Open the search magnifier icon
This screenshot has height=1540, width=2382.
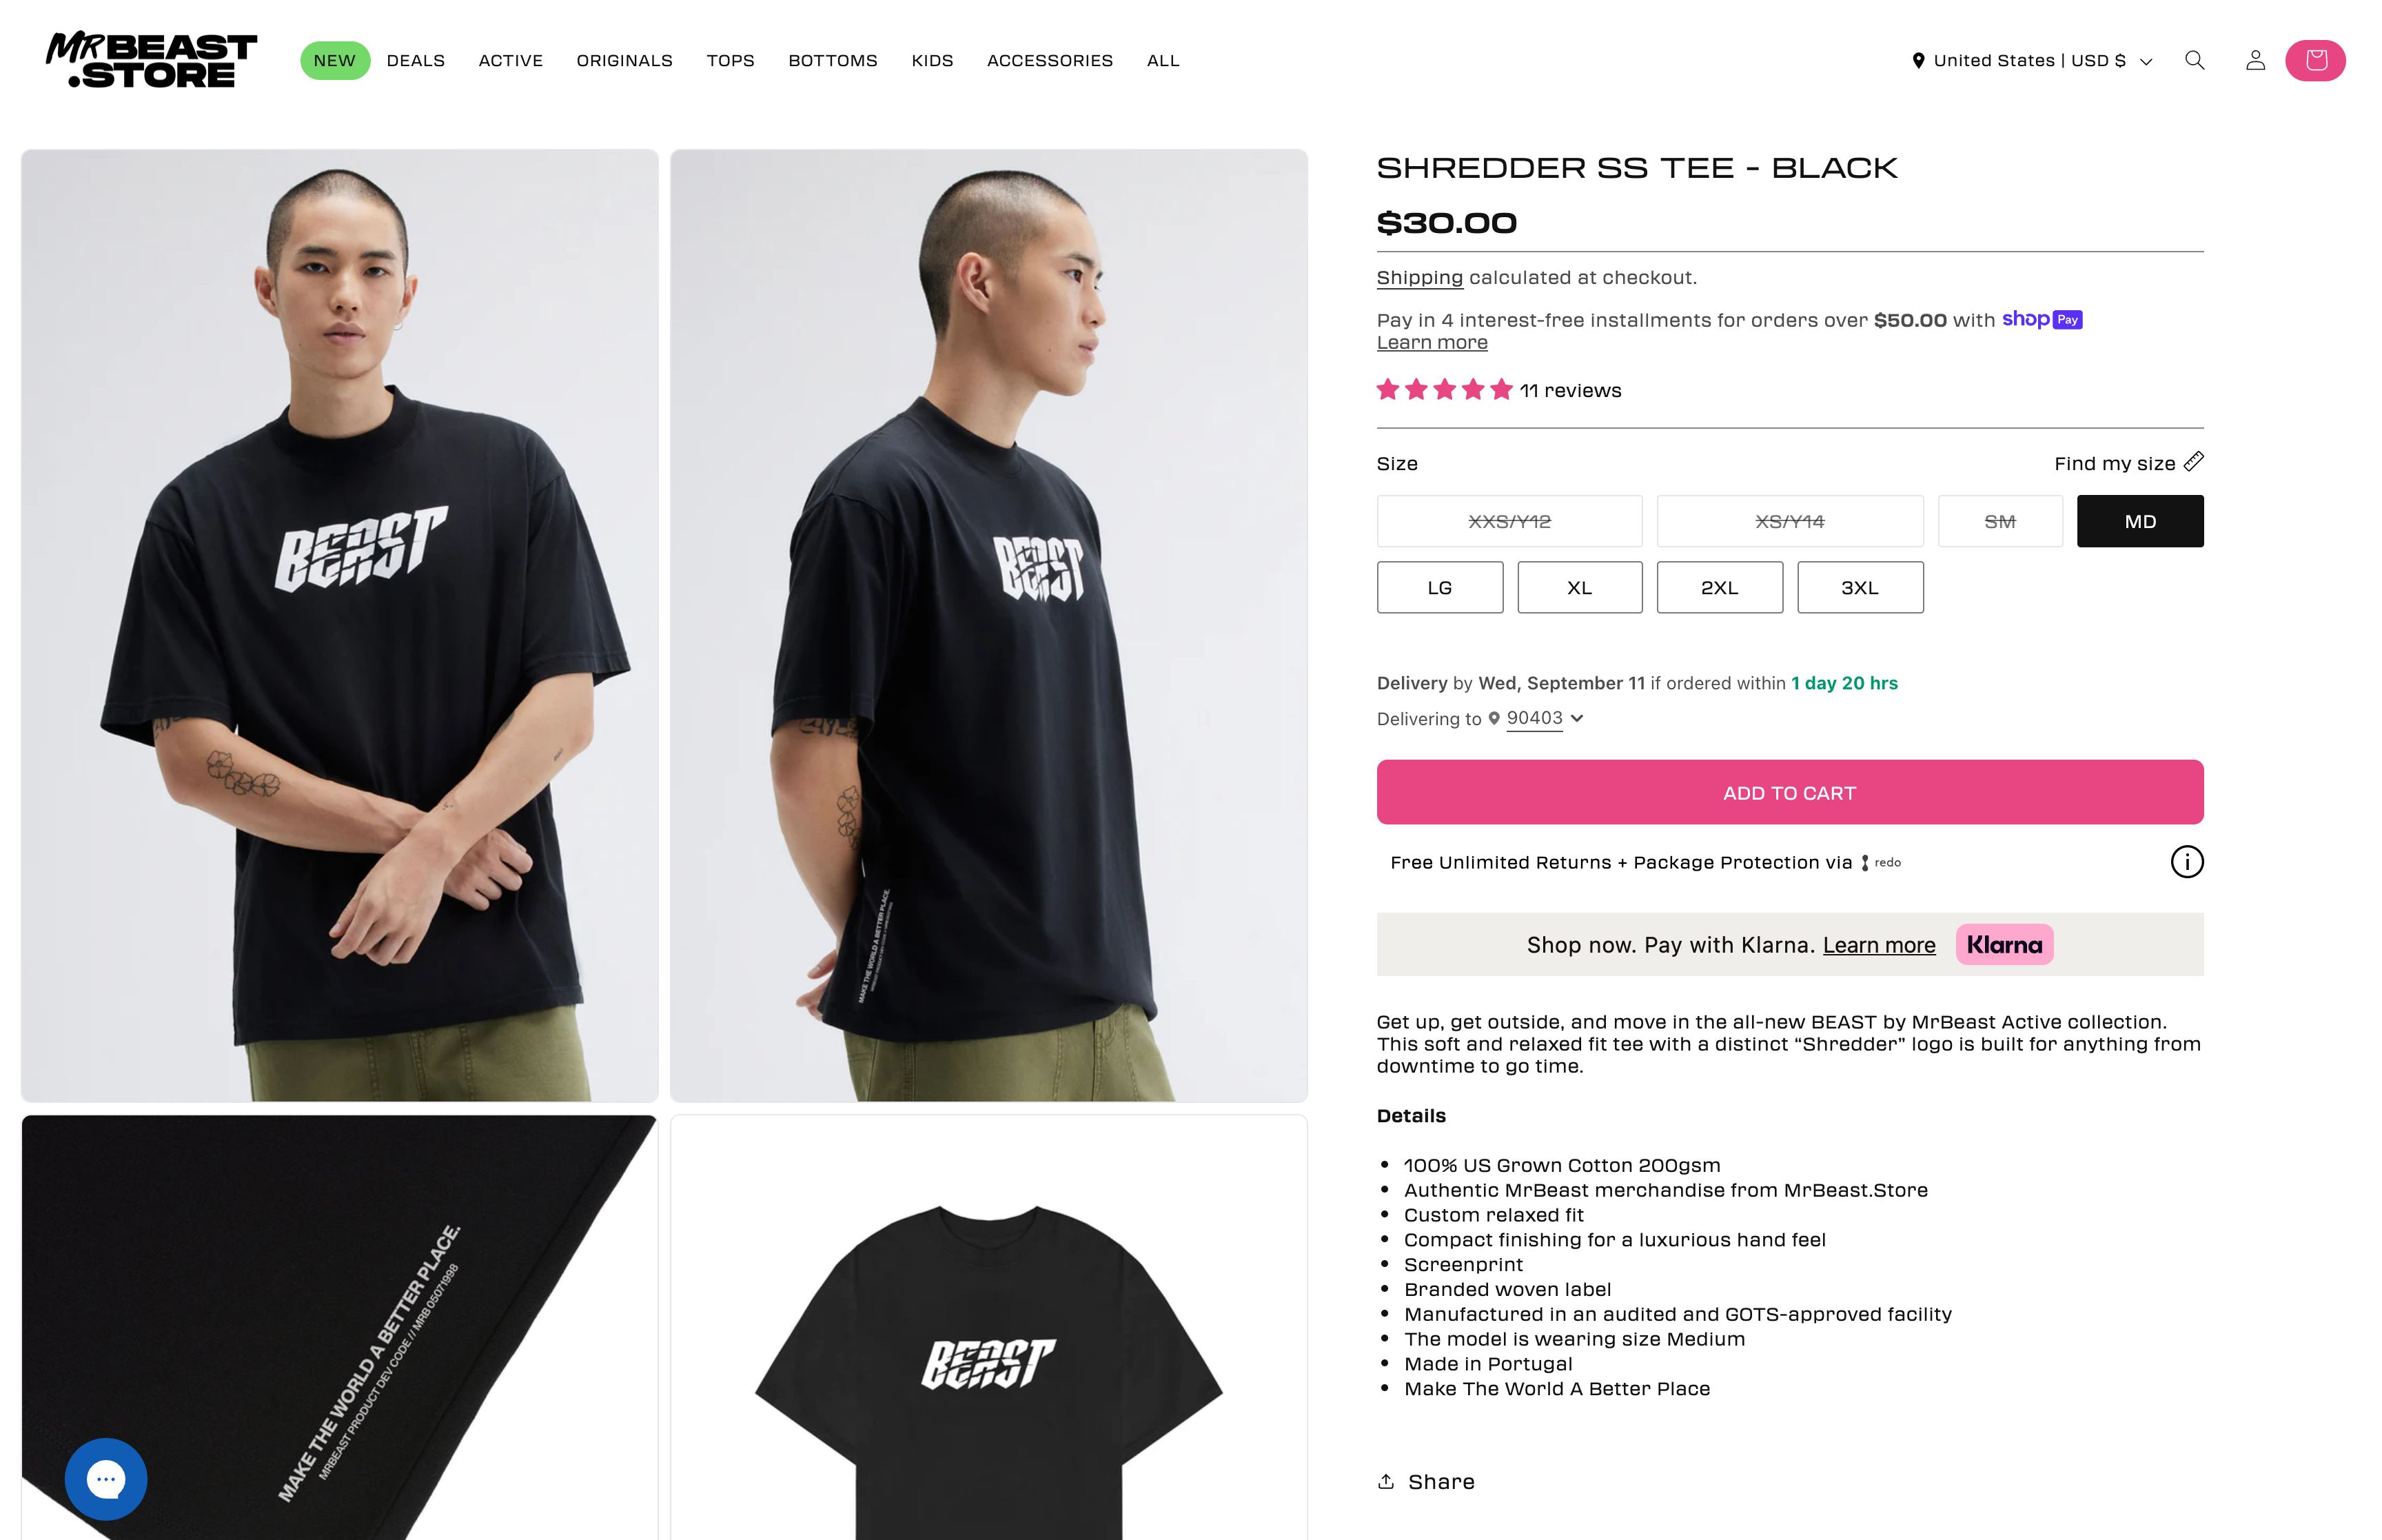[x=2194, y=61]
